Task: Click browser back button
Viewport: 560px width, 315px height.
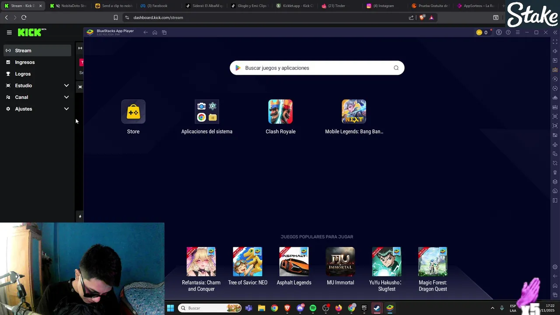Action: tap(7, 17)
